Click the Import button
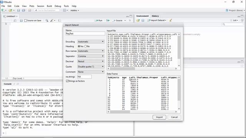Image resolution: width=246 pixels, height=138 pixels. pos(159,117)
